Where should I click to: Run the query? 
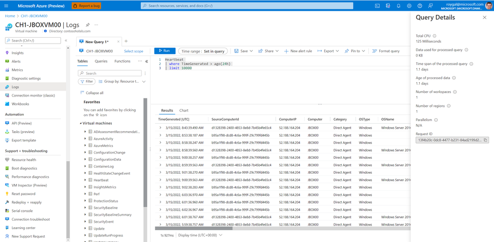point(165,51)
